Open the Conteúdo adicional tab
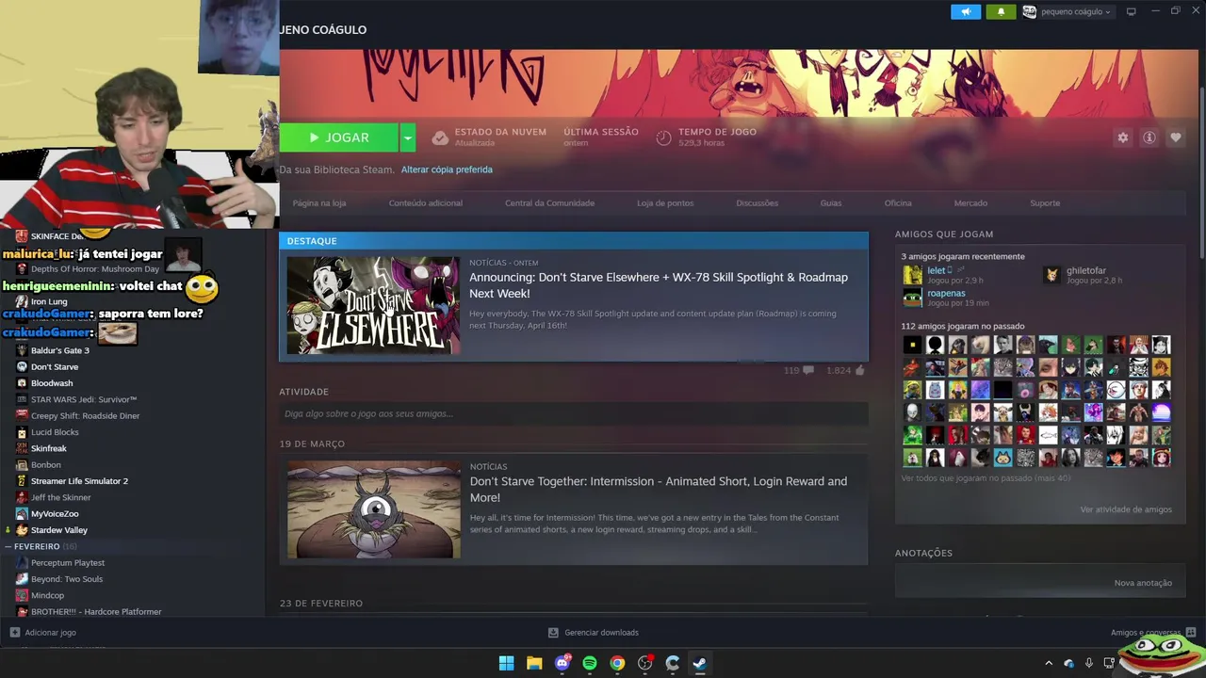 coord(426,203)
